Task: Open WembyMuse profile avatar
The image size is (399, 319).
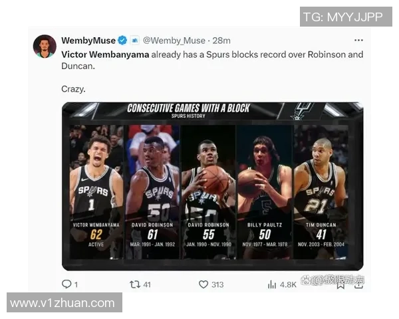Action: pos(45,47)
